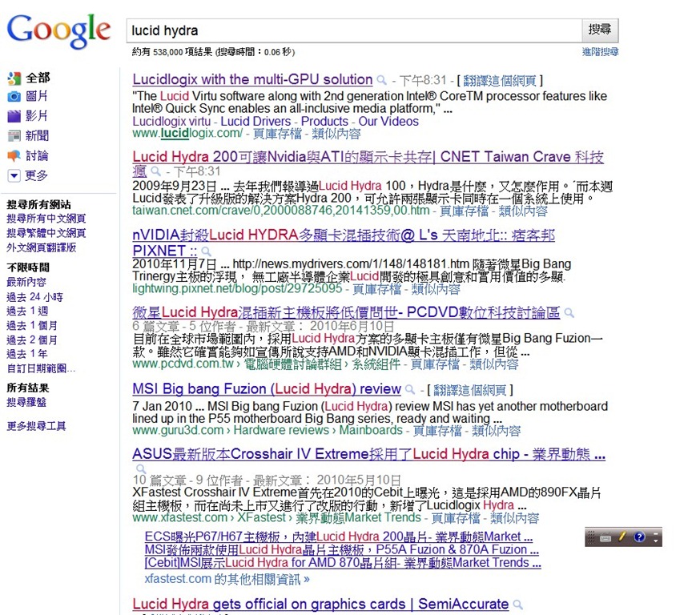Click the blue help question mark icon
Viewport: 696px width, 615px height.
pyautogui.click(x=639, y=537)
